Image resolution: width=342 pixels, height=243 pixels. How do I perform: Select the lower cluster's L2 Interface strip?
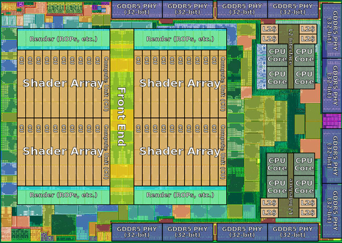coord(291,186)
